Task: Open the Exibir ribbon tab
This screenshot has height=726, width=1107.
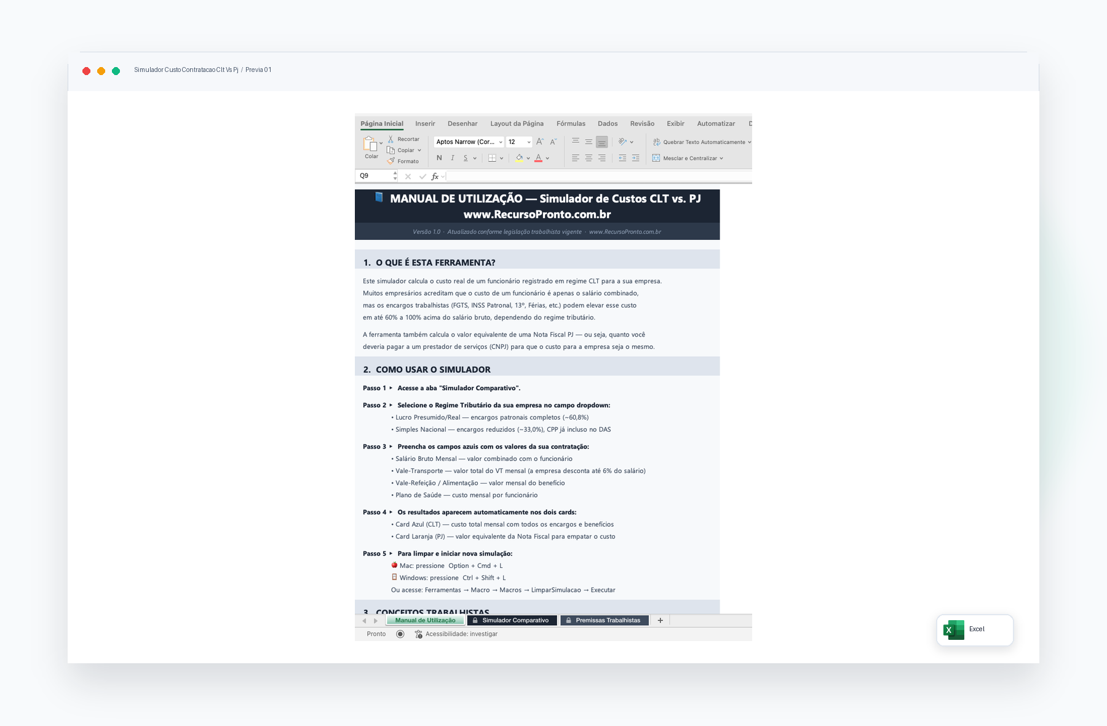Action: click(675, 124)
